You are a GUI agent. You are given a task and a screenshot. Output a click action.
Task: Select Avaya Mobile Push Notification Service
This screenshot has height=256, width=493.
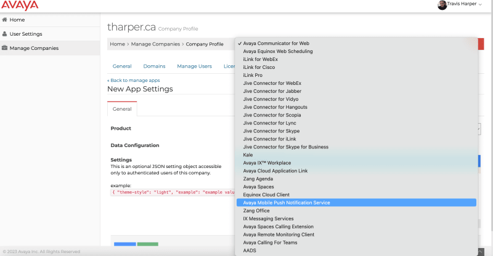pyautogui.click(x=356, y=203)
